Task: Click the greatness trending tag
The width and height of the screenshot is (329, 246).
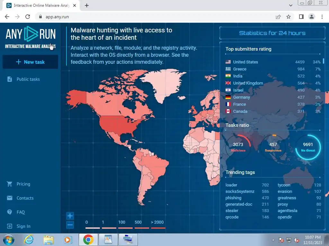Action: (x=287, y=198)
